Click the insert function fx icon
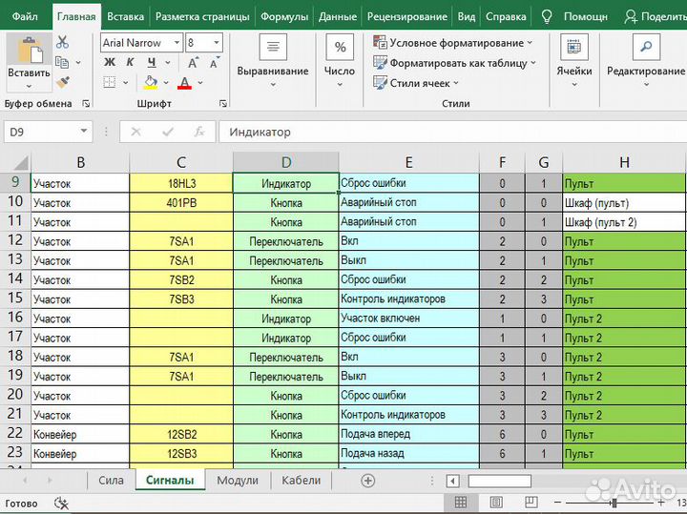 point(199,132)
